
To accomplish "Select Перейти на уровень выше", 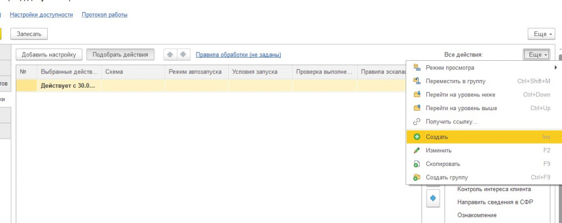I will [484, 108].
